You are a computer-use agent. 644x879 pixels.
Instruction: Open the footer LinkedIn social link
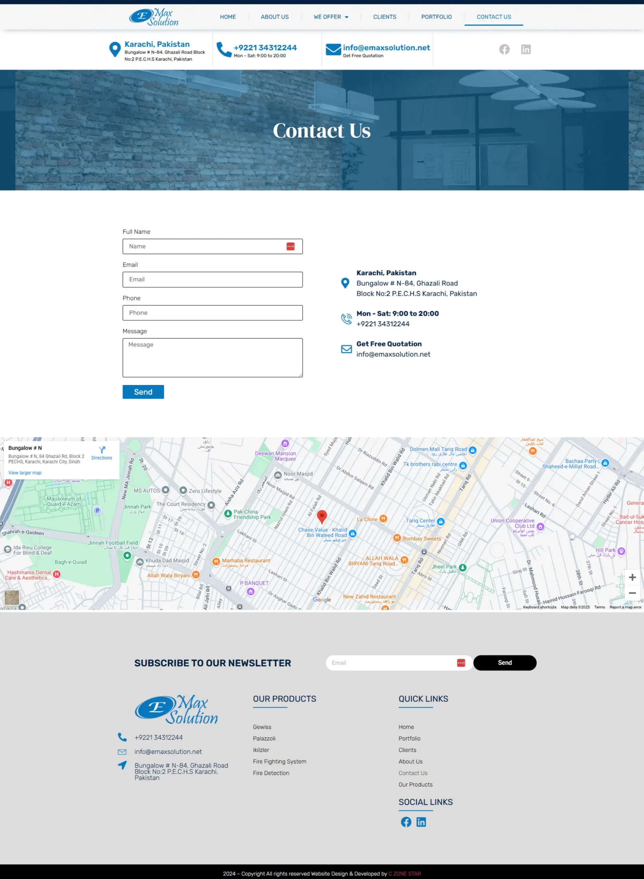[421, 822]
